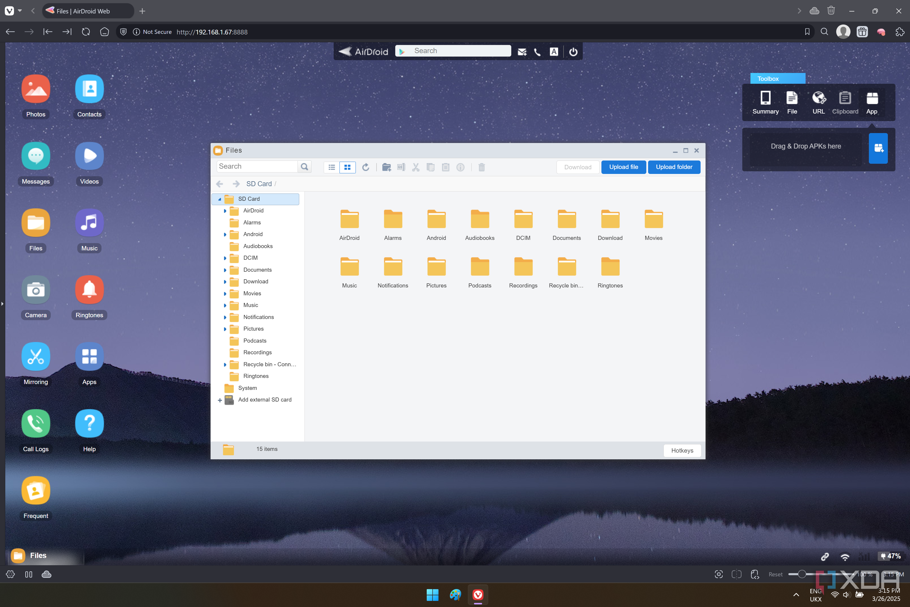This screenshot has width=910, height=607.
Task: Switch Files to grid view
Action: coord(347,167)
